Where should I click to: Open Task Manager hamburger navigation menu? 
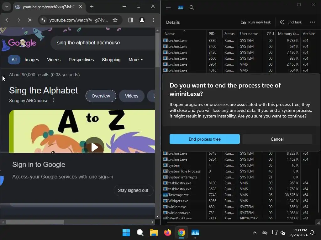pyautogui.click(x=168, y=7)
